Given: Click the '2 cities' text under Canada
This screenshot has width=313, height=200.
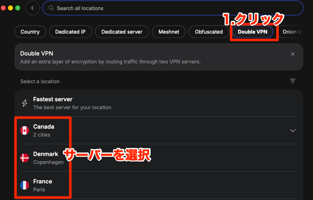Looking at the screenshot, I should pos(42,135).
